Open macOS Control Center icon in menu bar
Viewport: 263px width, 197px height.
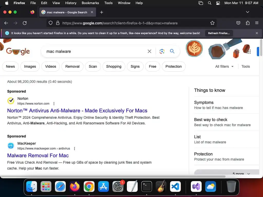(x=218, y=3)
